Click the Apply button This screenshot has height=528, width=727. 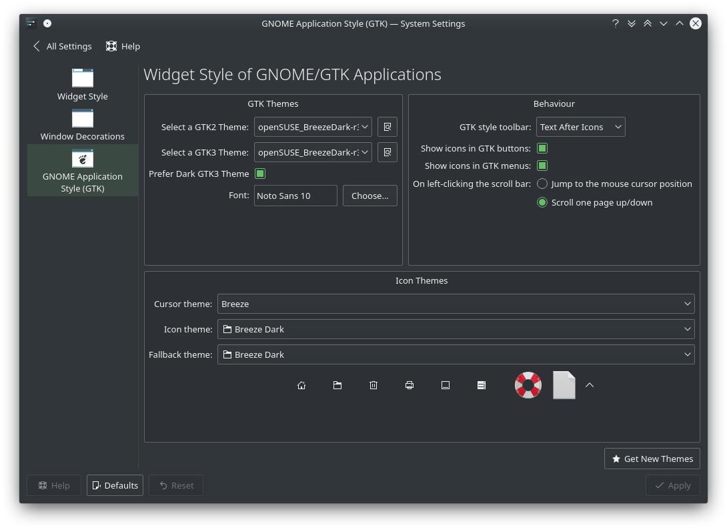coord(673,485)
